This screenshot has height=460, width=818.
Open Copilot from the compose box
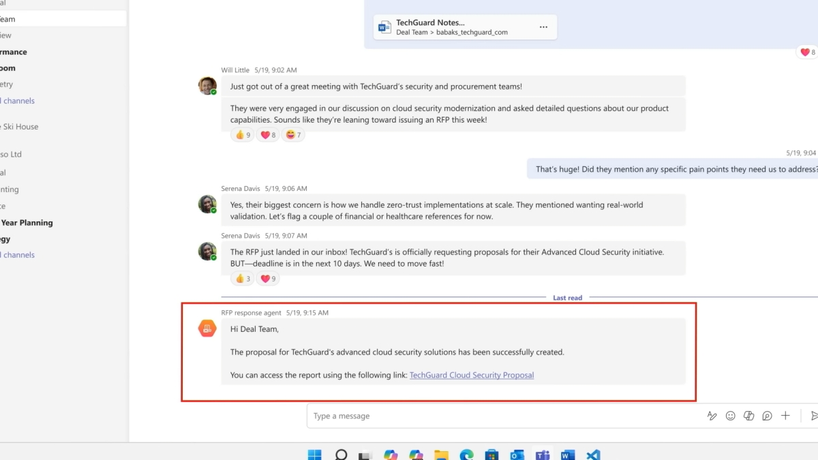coord(748,416)
